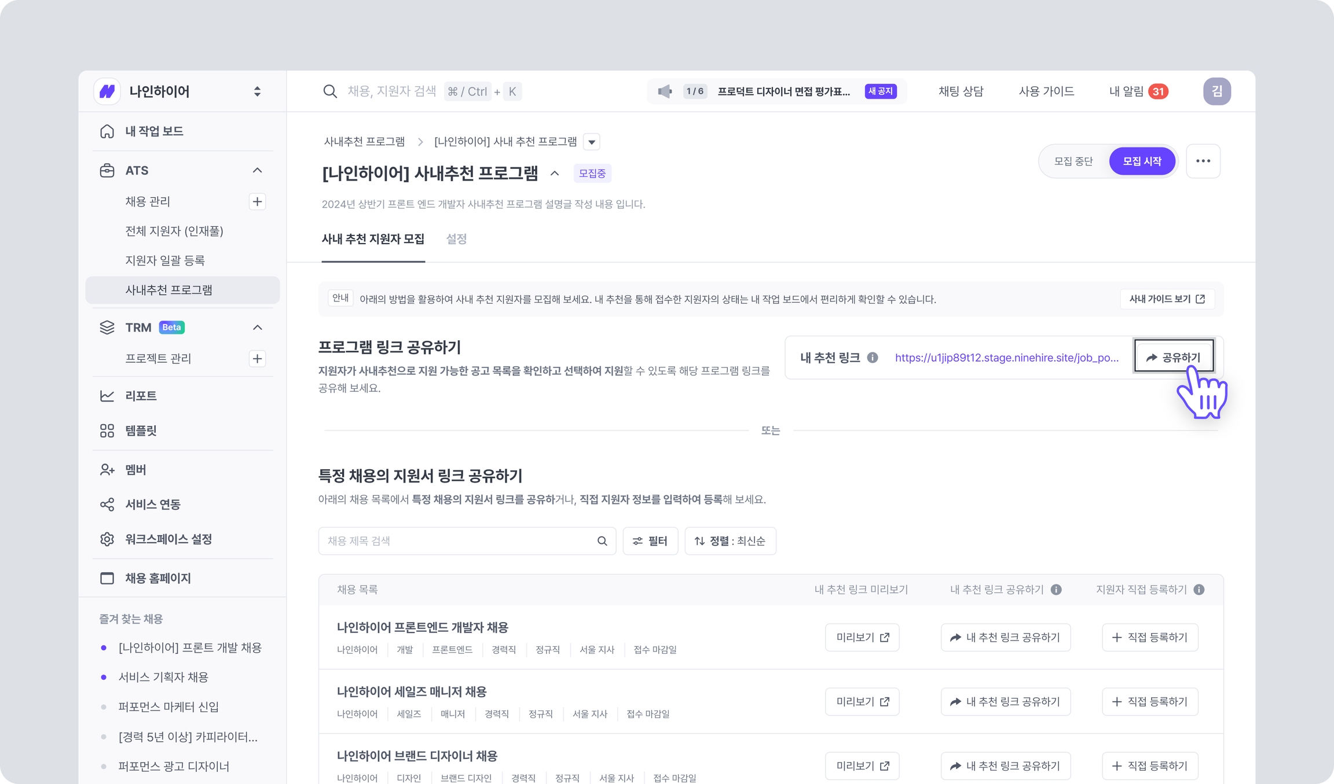This screenshot has width=1334, height=784.
Task: Select 모집 중단 toggle option
Action: (1073, 161)
